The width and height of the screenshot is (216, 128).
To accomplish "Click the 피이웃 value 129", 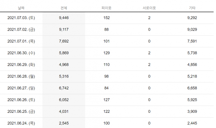I will pos(106,53).
